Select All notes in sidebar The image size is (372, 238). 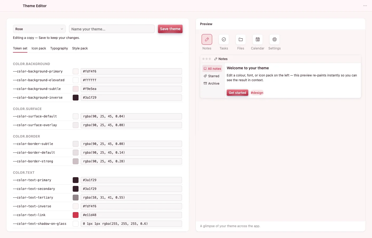pos(212,68)
